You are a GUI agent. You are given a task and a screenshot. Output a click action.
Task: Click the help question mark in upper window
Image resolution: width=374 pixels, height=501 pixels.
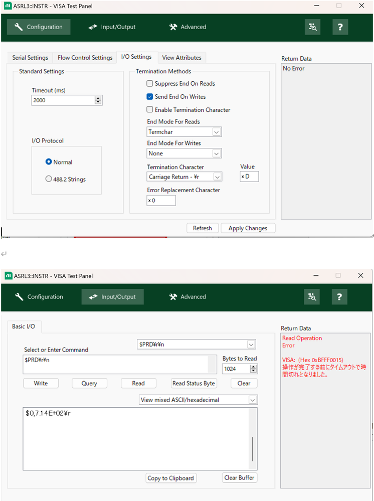point(340,27)
